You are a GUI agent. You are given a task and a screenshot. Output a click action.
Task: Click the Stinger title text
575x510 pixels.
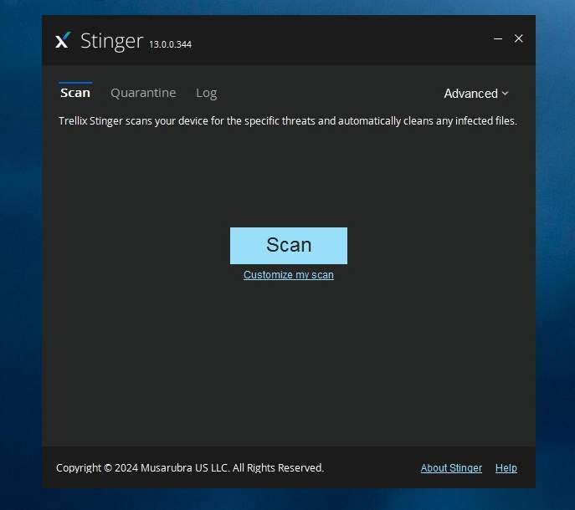[111, 41]
